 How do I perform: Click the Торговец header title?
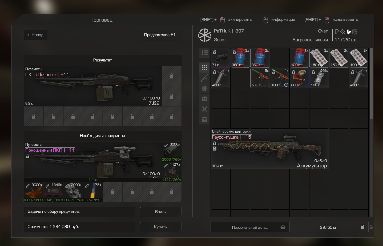coord(102,20)
